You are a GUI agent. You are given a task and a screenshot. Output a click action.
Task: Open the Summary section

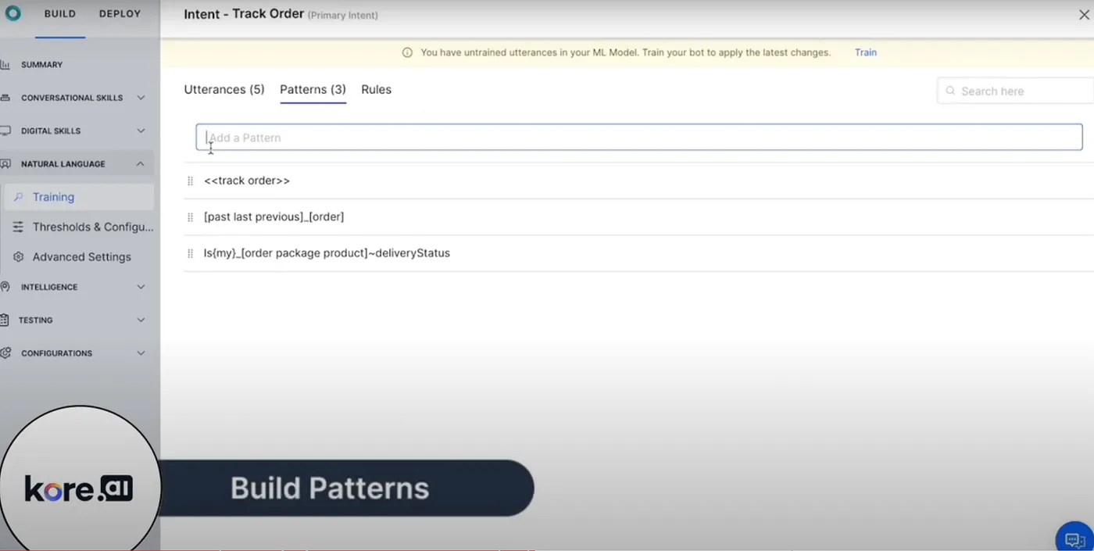coord(41,65)
